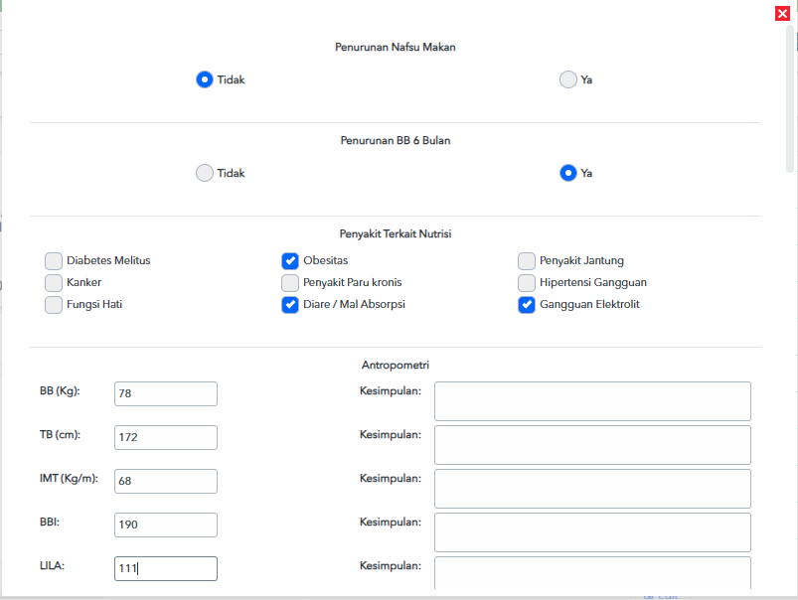The height and width of the screenshot is (600, 798).
Task: Enable the Penyakit Jantung checkbox
Action: (527, 260)
